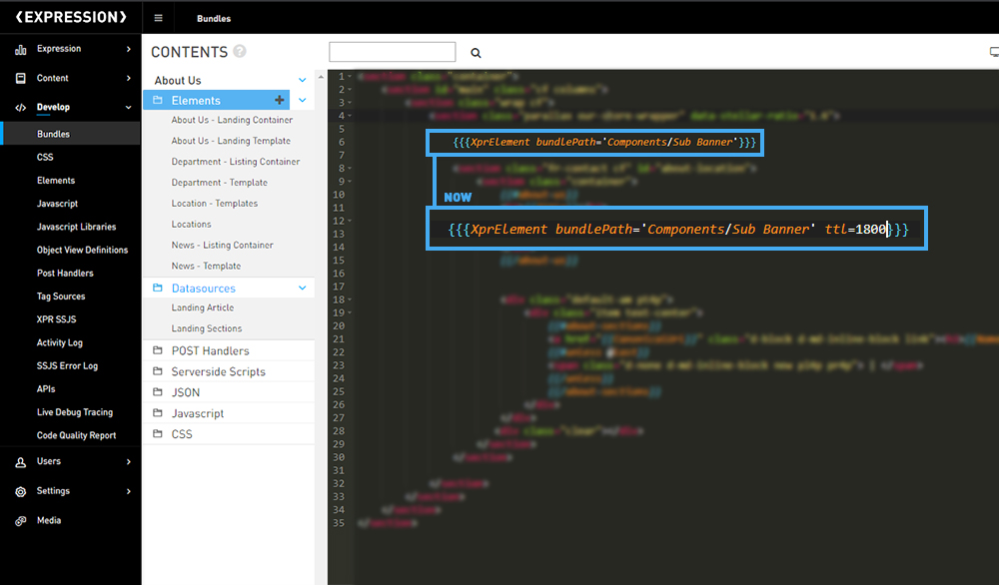The height and width of the screenshot is (585, 999).
Task: Click the Users person icon in sidebar
Action: point(20,462)
